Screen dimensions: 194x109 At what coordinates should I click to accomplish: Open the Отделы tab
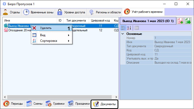click(12, 12)
